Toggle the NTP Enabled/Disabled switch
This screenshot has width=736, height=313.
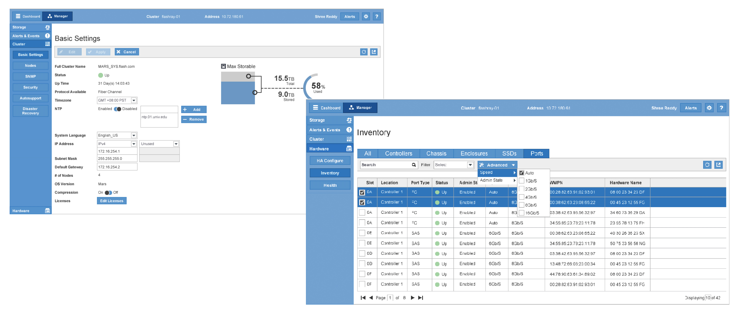117,109
